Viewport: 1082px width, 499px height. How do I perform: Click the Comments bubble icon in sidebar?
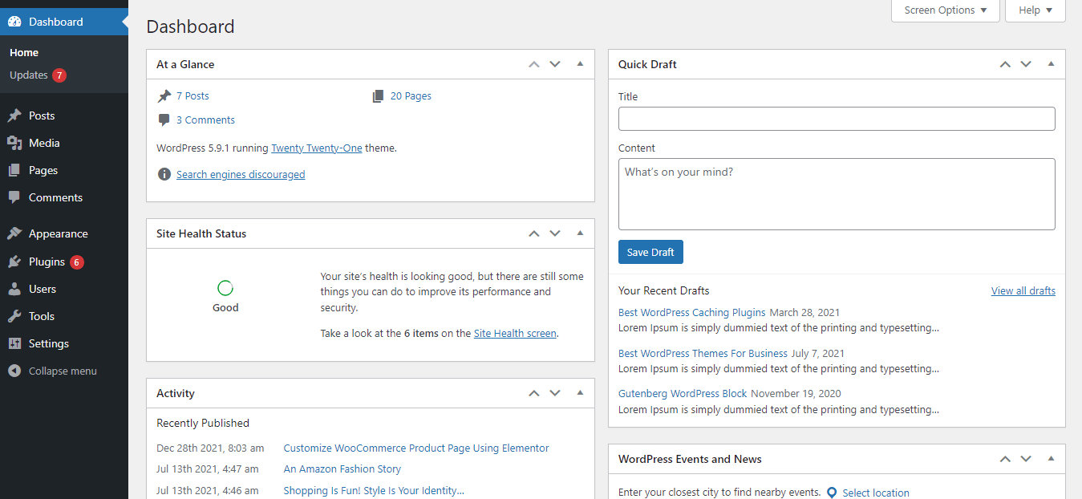pyautogui.click(x=14, y=197)
